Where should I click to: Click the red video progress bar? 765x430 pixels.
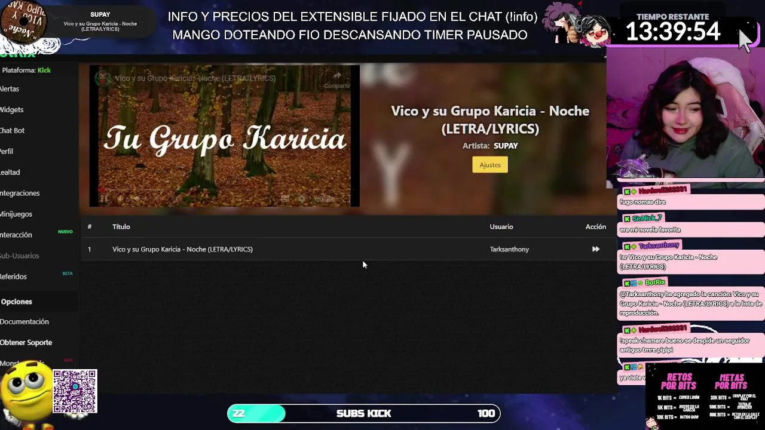tap(224, 190)
